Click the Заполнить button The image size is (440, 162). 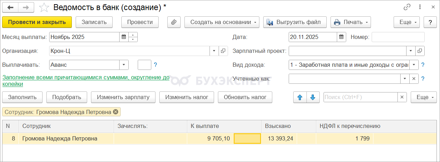(x=22, y=97)
